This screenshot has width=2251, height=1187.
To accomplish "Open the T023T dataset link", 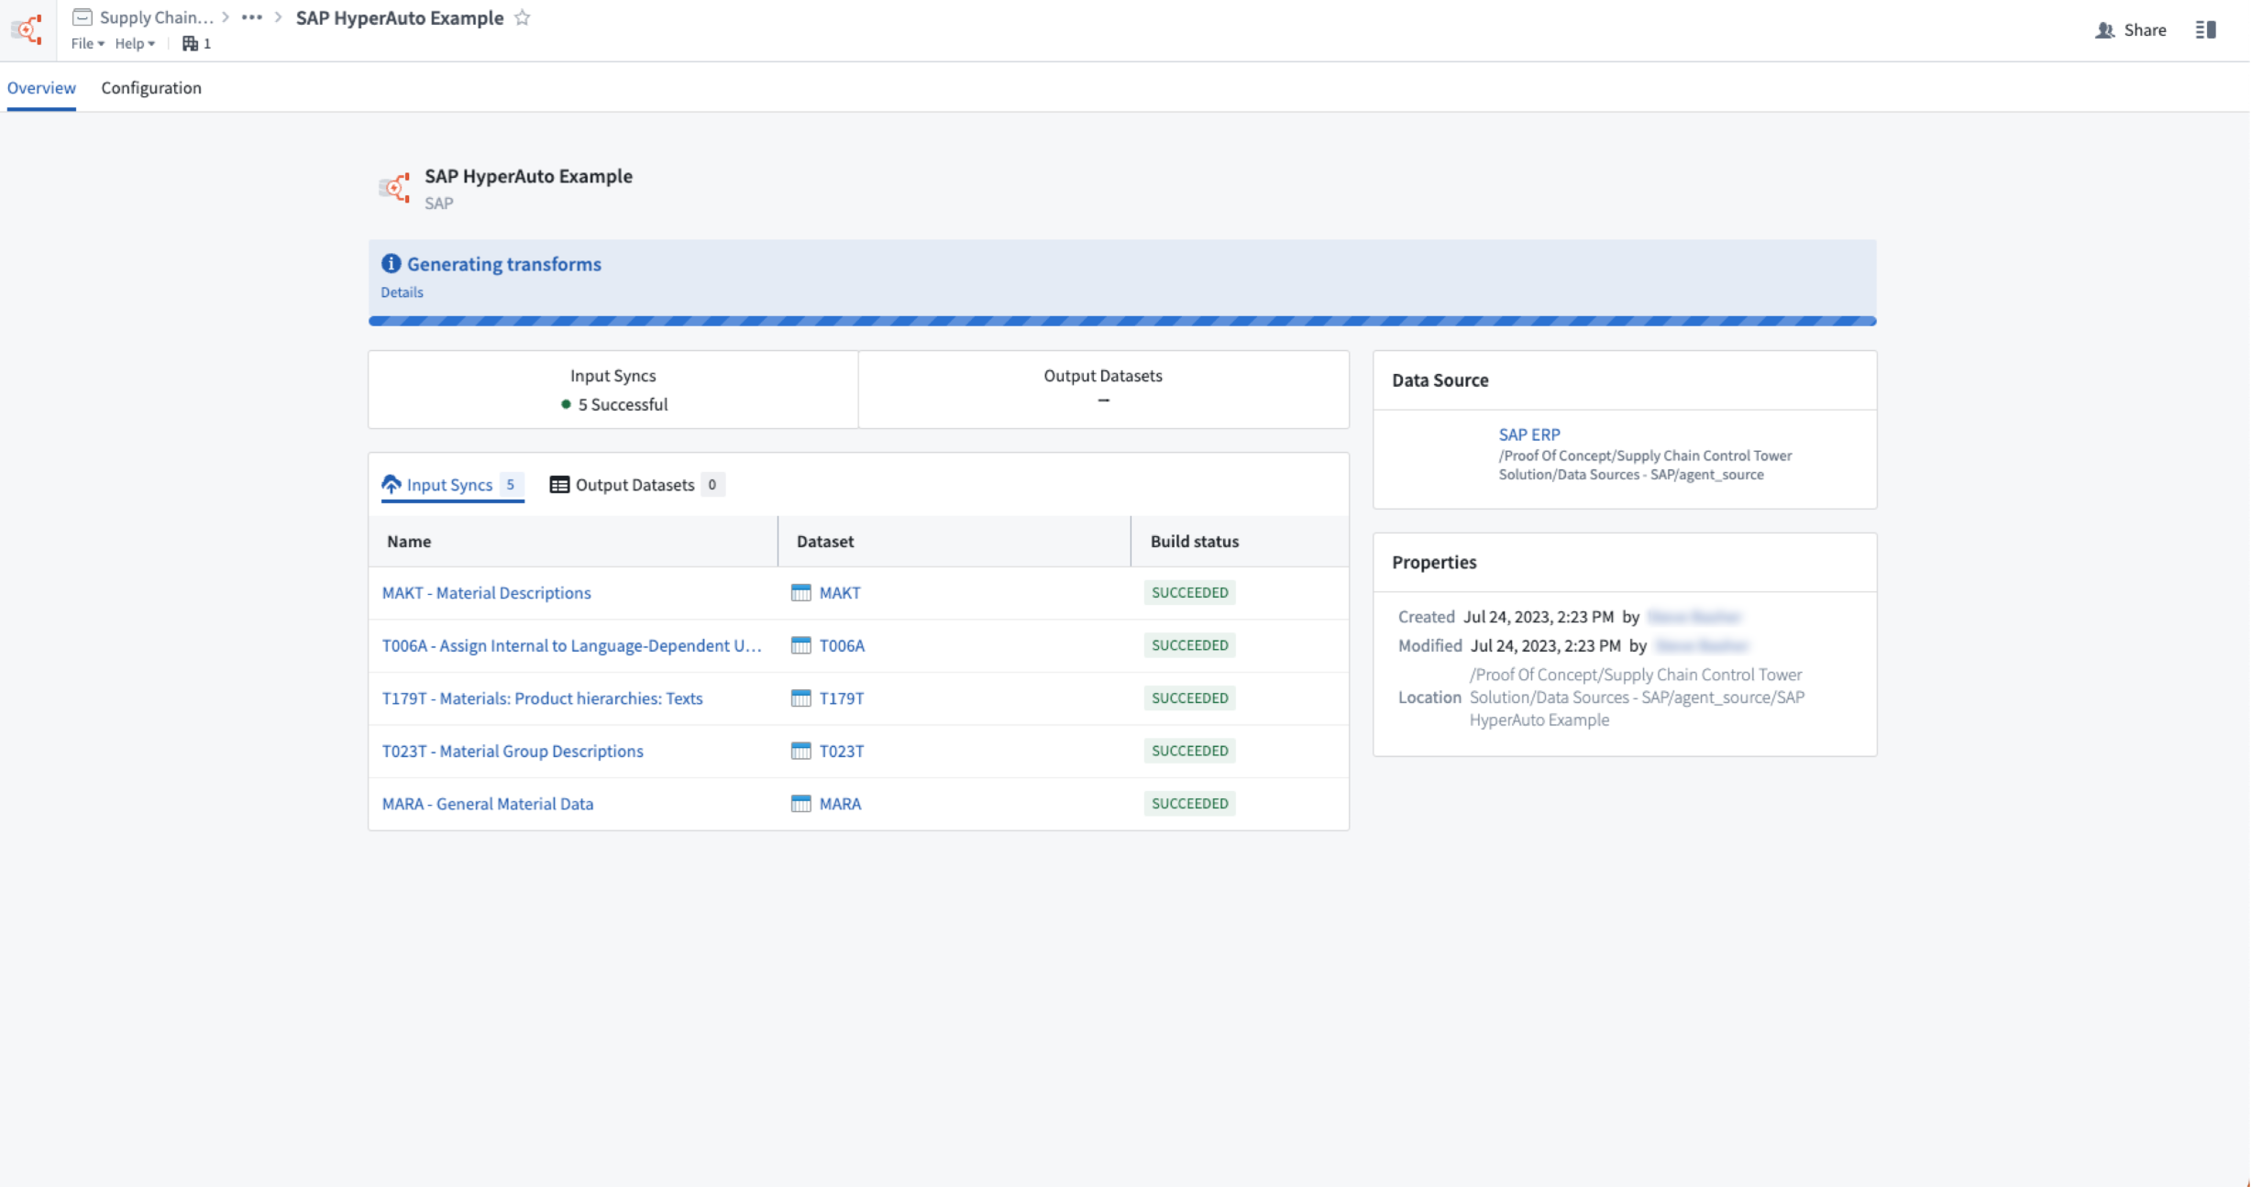I will click(x=842, y=751).
